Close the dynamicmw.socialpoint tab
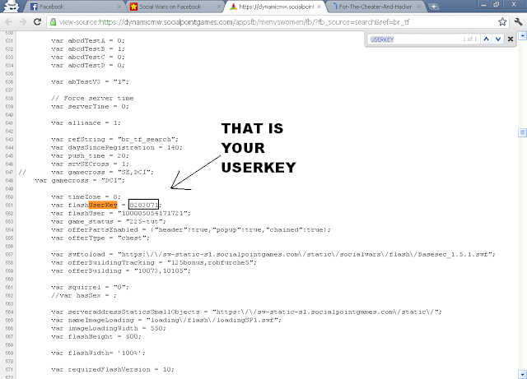This screenshot has height=379, width=527. tap(319, 7)
